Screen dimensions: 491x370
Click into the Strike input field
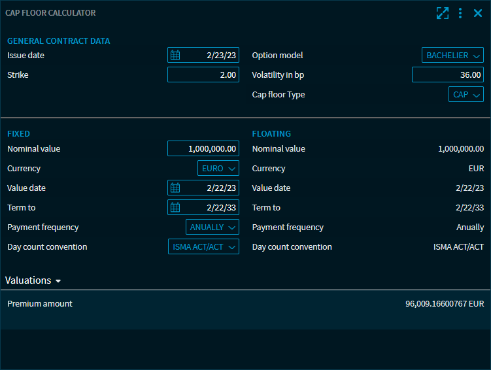(x=203, y=75)
